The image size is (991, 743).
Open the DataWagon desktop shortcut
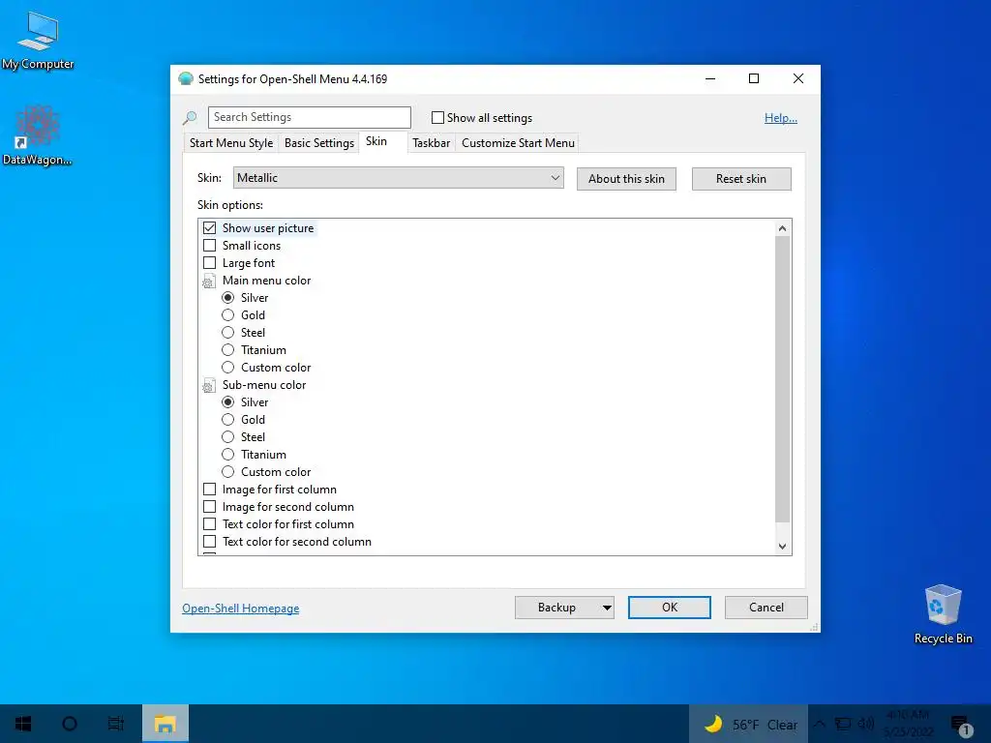tap(38, 135)
